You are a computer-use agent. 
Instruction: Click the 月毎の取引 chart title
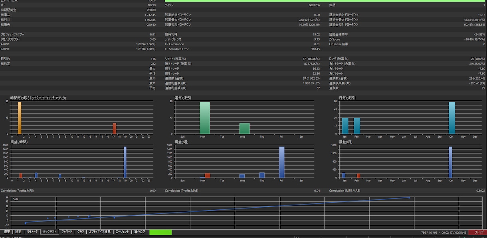[347, 98]
